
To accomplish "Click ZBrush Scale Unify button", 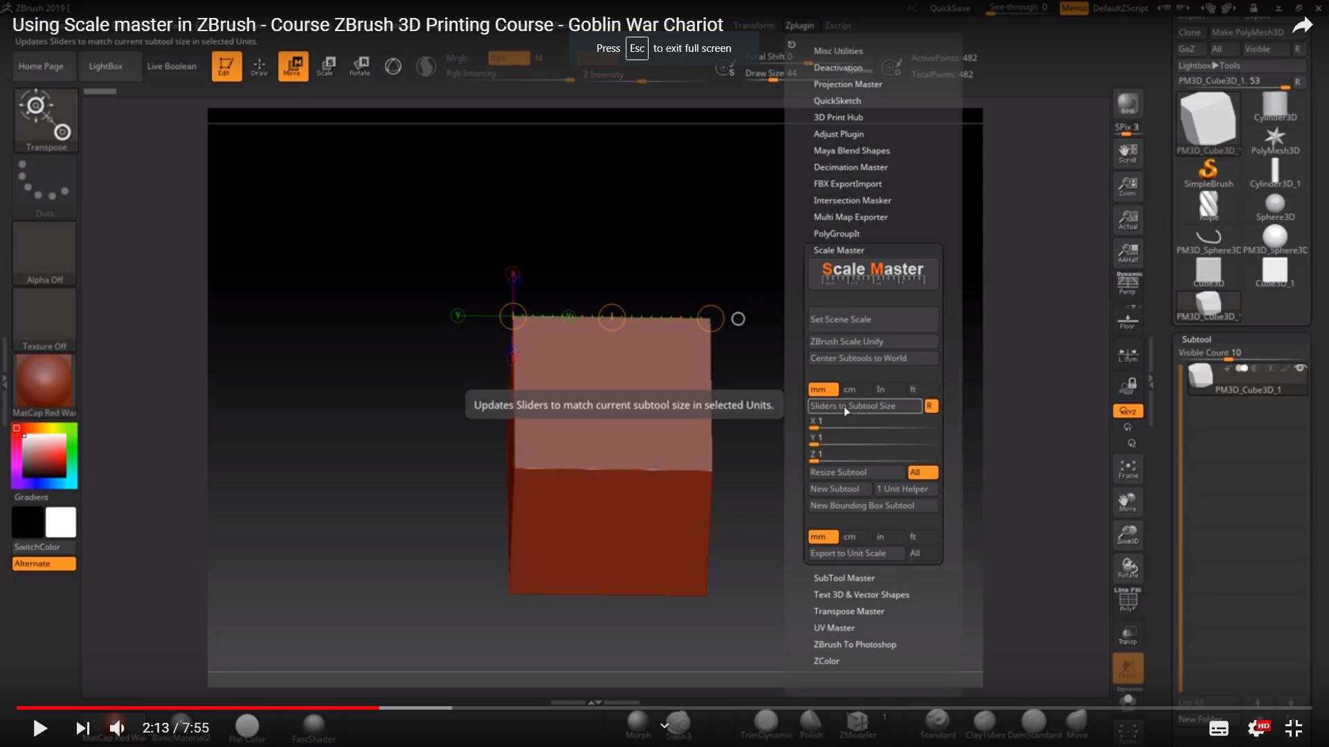I will tap(873, 342).
